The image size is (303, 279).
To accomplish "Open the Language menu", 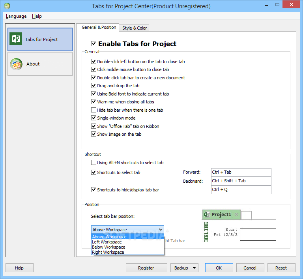I will (x=16, y=16).
